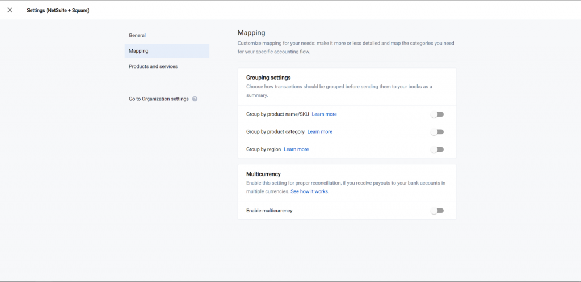Click the Settings (NetSuite + Square) title
This screenshot has height=282, width=581.
click(x=58, y=10)
